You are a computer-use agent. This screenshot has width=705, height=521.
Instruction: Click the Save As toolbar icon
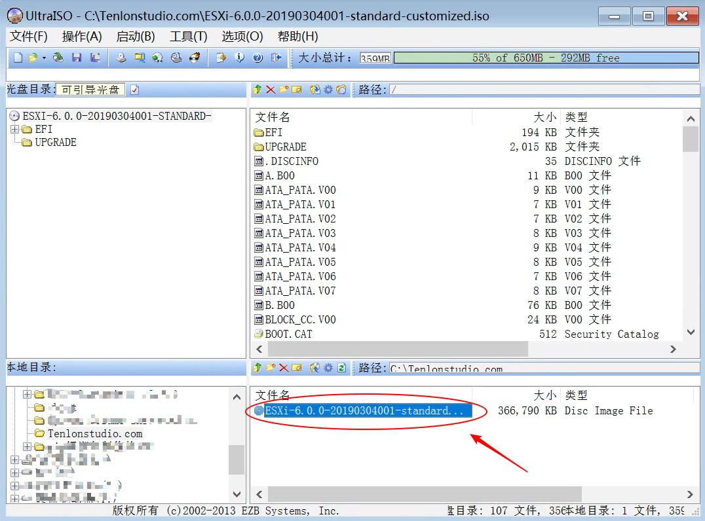pos(95,58)
